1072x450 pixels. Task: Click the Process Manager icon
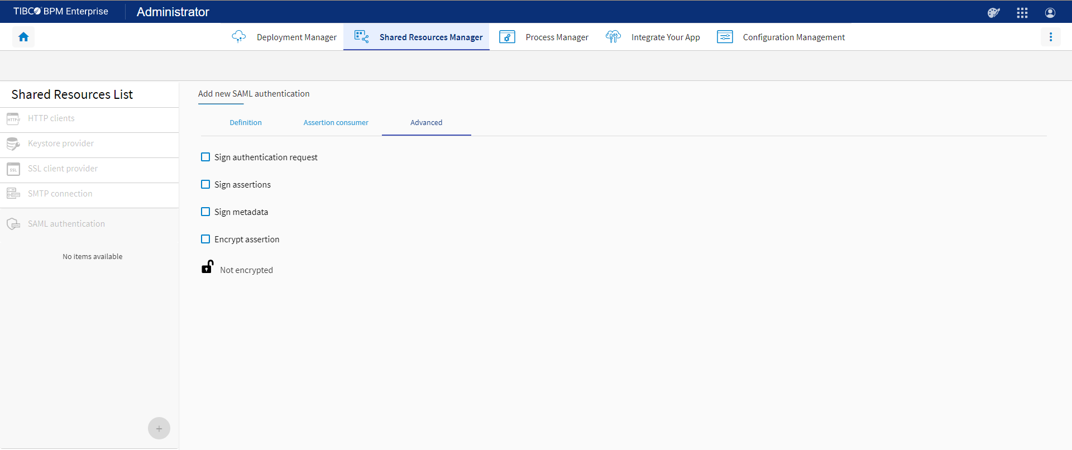coord(507,37)
